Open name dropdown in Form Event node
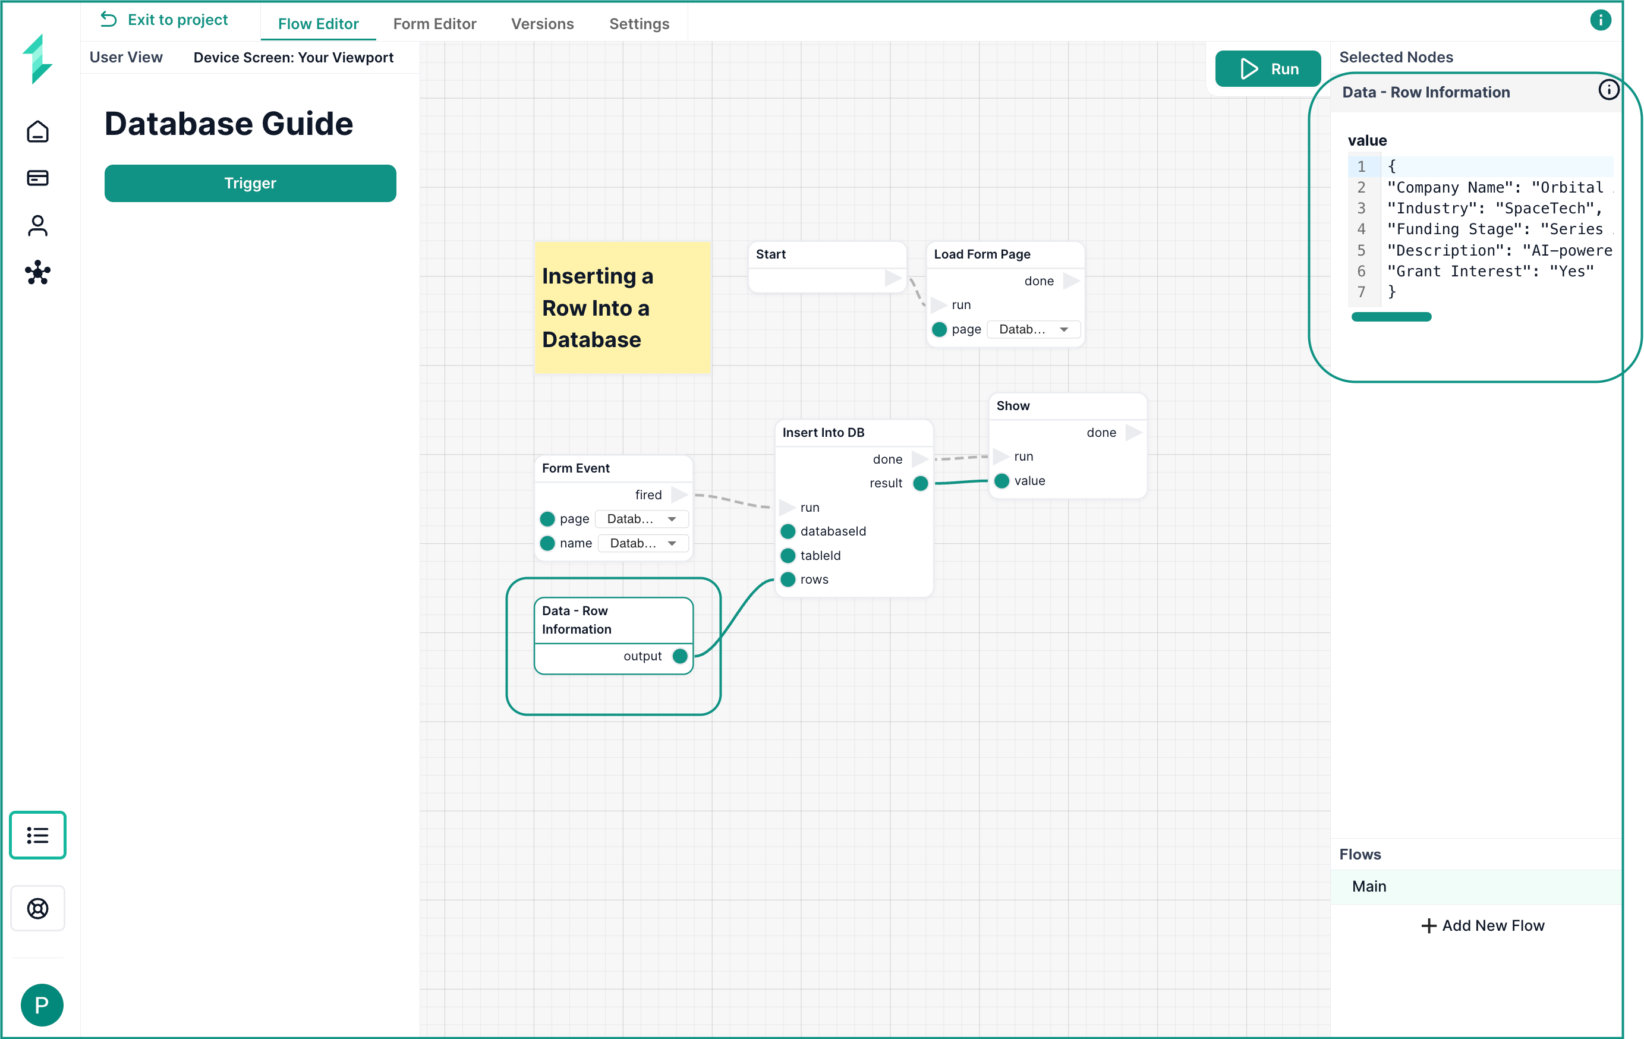 pos(643,543)
